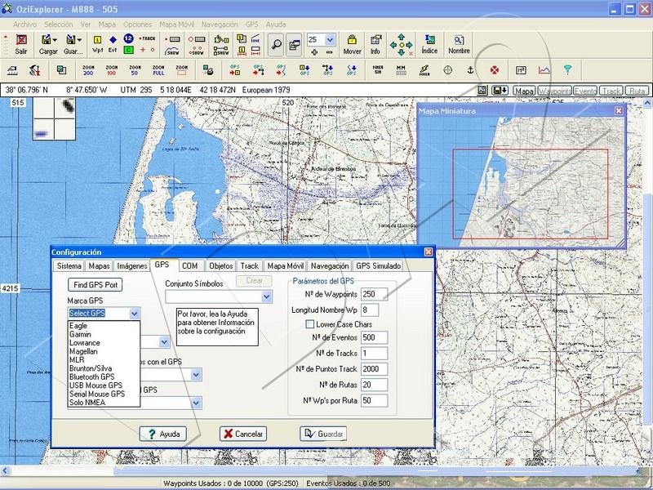
Task: Click the Nº de Waypoints input field
Action: (x=375, y=294)
